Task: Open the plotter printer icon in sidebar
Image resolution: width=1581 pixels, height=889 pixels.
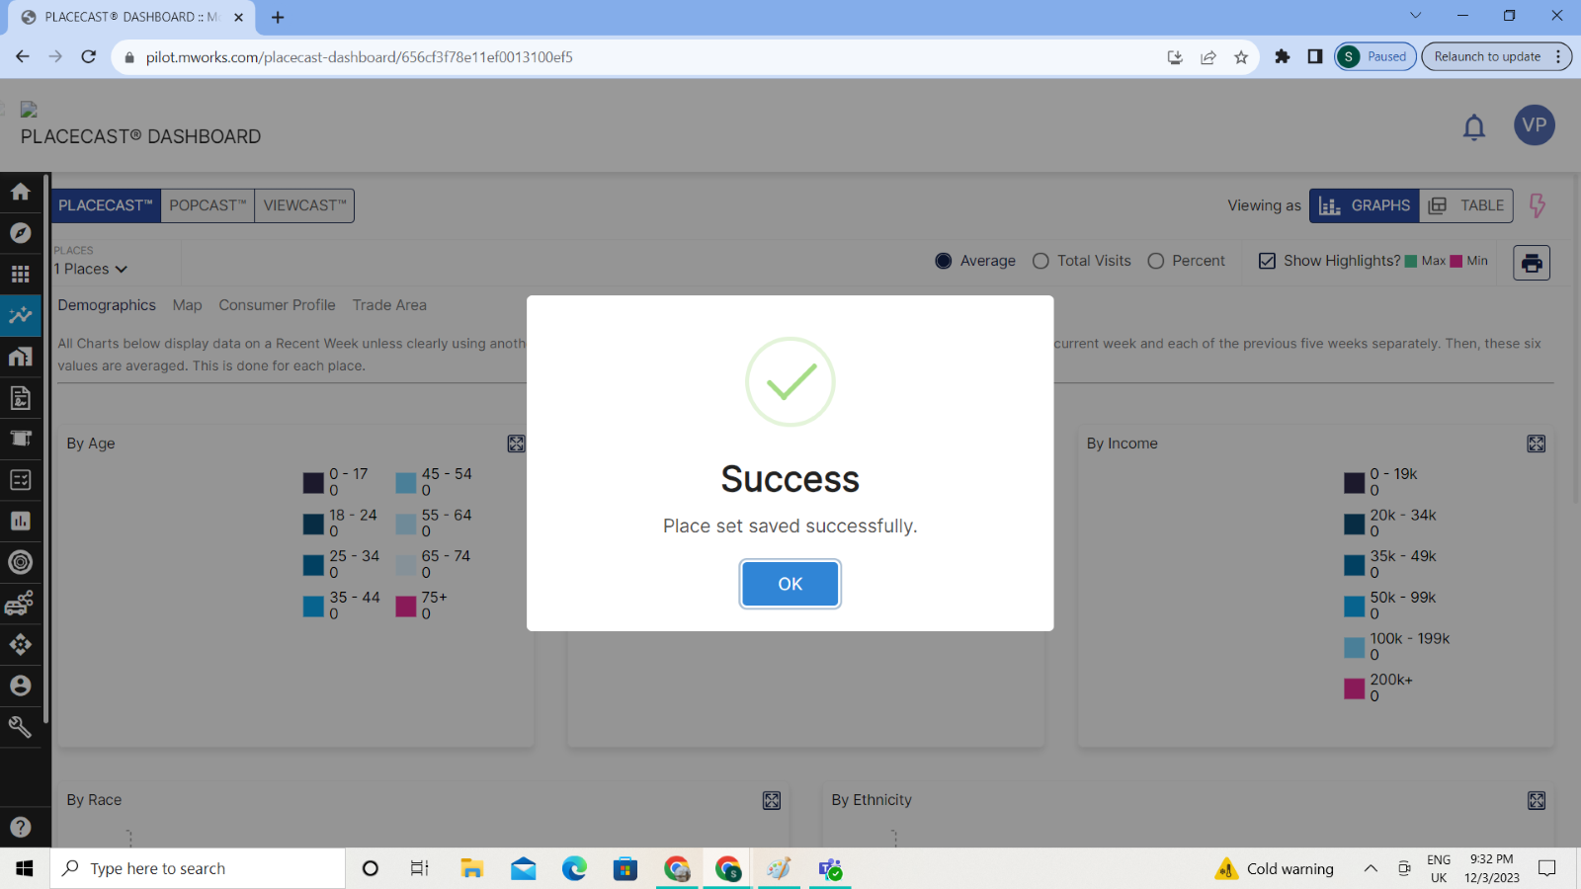Action: [x=21, y=439]
